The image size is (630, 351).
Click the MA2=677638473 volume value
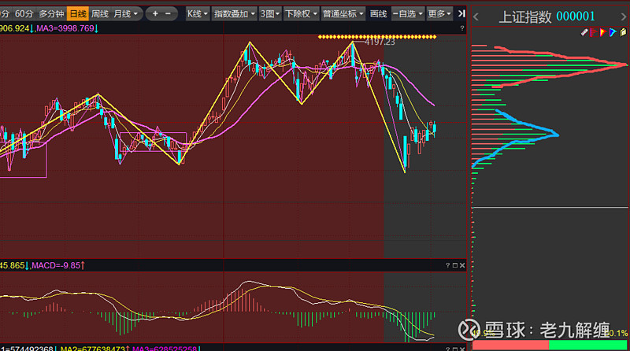(x=94, y=349)
